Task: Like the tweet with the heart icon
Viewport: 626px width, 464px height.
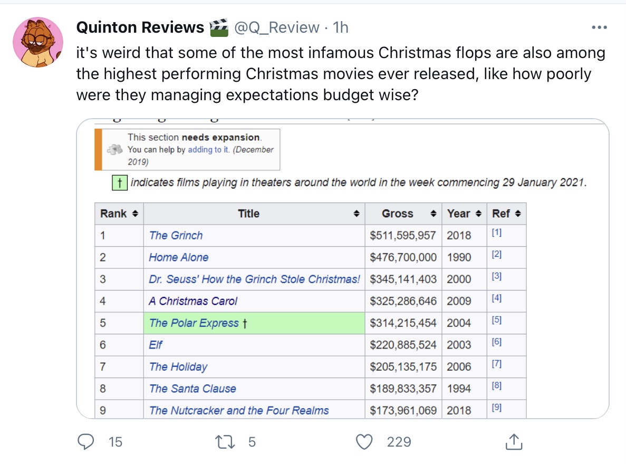Action: (364, 442)
